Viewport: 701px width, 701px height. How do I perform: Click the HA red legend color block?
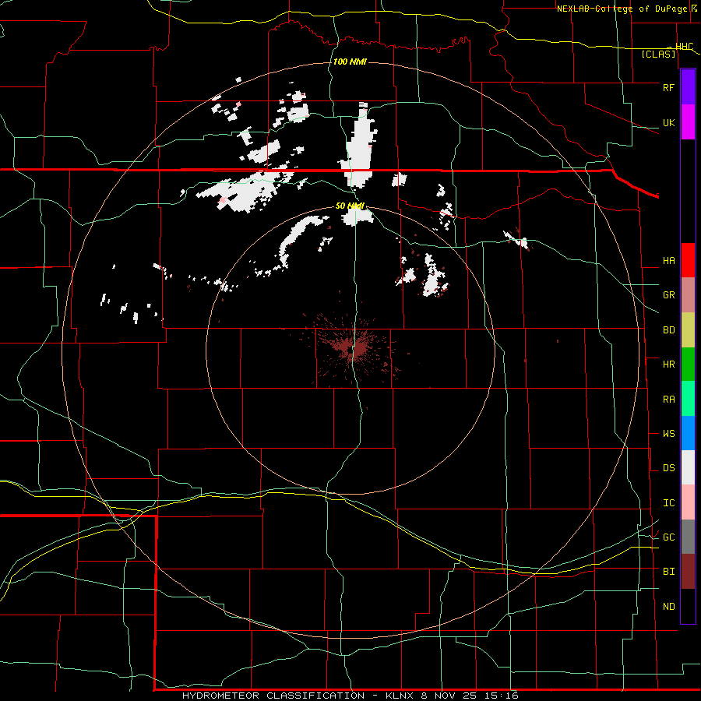(x=688, y=260)
